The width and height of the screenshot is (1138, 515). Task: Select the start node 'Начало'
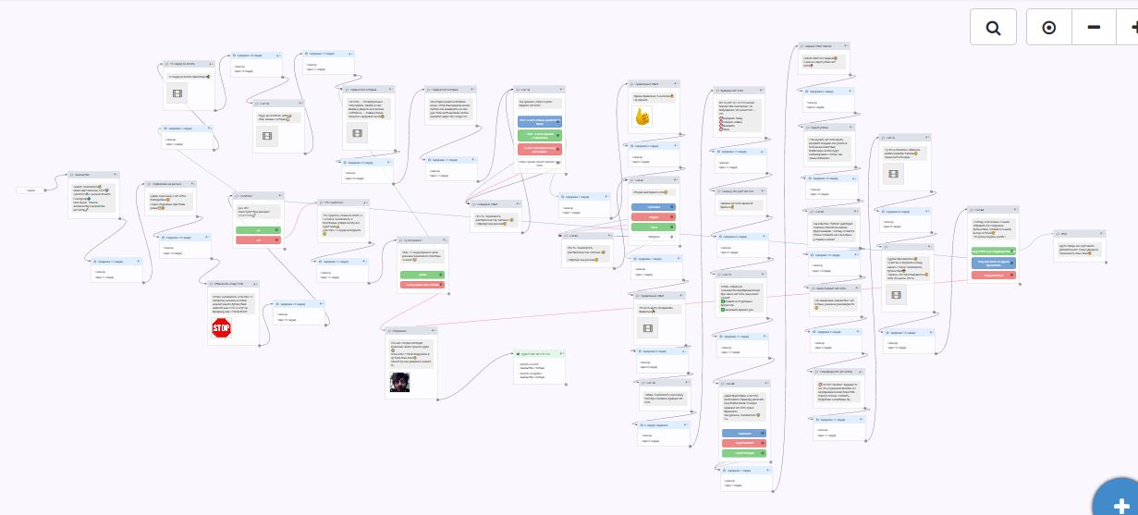coord(30,190)
